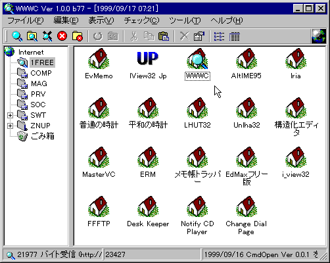Open the ツール(T) menu
Viewport: 330px width, 263px height.
(185, 20)
